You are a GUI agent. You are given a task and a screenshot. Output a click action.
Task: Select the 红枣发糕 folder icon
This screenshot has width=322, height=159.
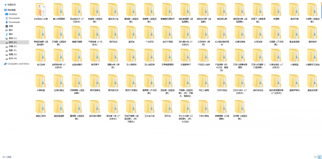(258, 33)
